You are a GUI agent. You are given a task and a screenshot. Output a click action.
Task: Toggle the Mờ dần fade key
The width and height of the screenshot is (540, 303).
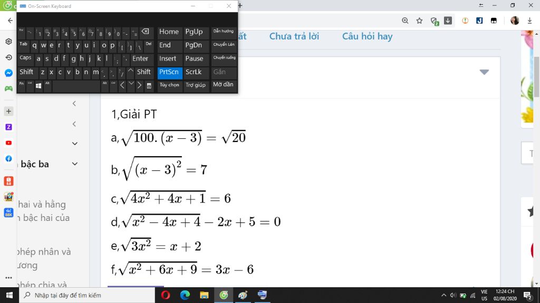[223, 85]
